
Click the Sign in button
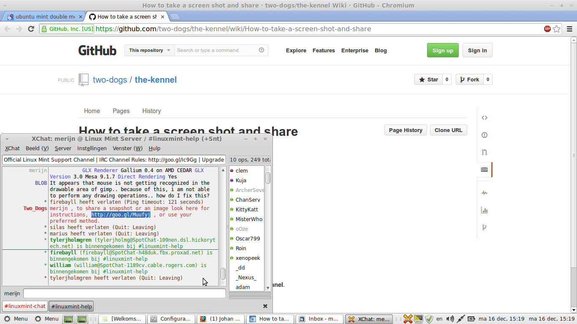(x=477, y=50)
